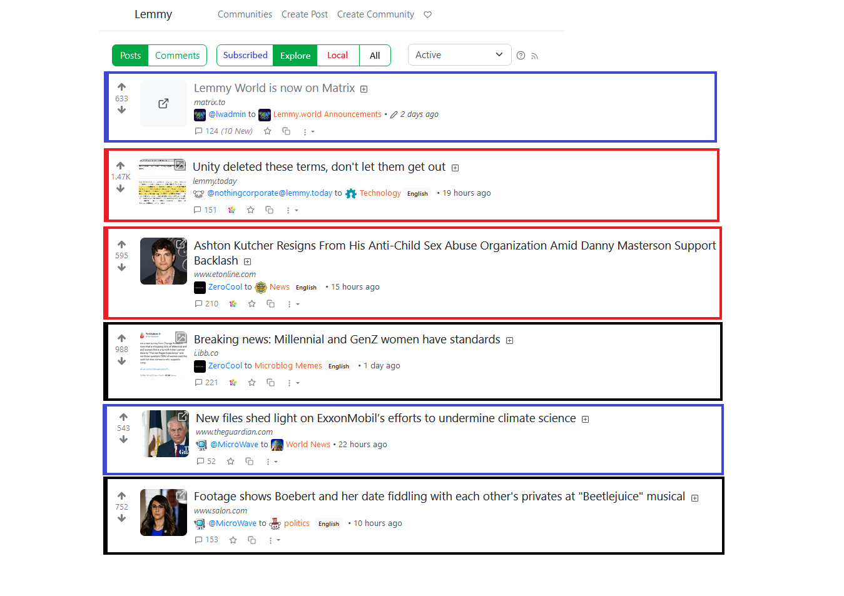844x596 pixels.
Task: Expand the Unity deleted these terms post preview
Action: (x=455, y=168)
